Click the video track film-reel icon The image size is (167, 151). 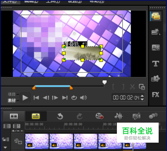click(x=18, y=141)
